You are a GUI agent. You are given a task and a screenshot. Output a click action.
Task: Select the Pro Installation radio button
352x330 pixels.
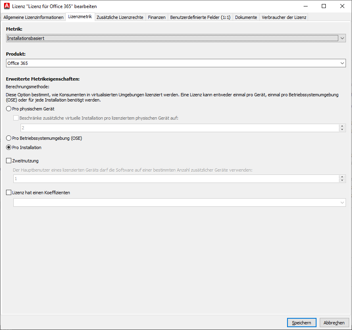click(9, 147)
